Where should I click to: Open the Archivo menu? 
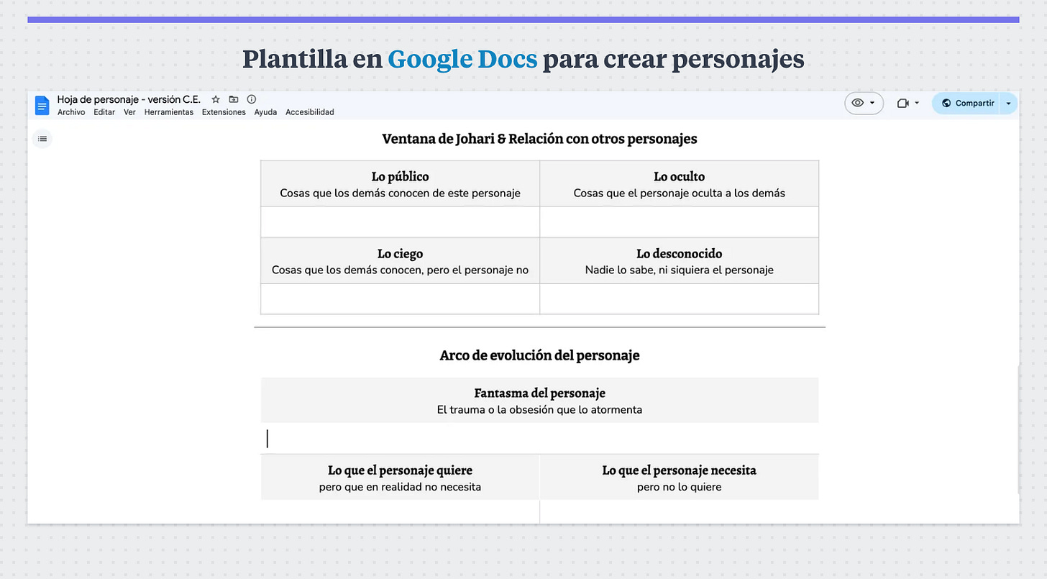[71, 112]
